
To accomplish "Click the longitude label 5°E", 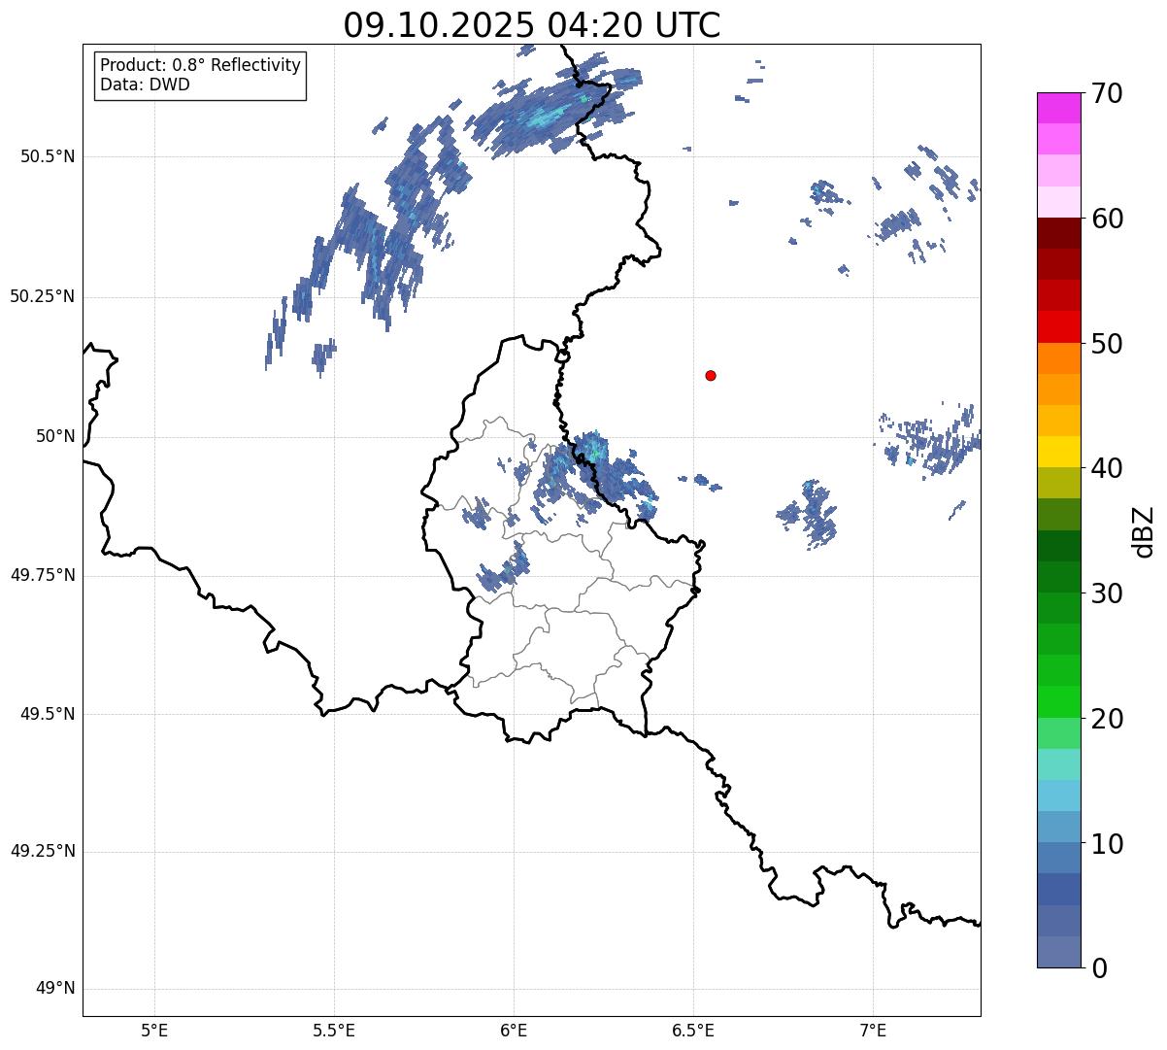I will (x=154, y=1031).
